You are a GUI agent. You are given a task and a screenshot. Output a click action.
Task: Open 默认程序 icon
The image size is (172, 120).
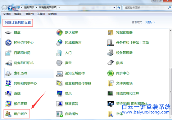tap(59, 32)
